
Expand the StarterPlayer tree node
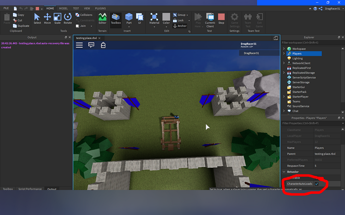click(x=284, y=97)
